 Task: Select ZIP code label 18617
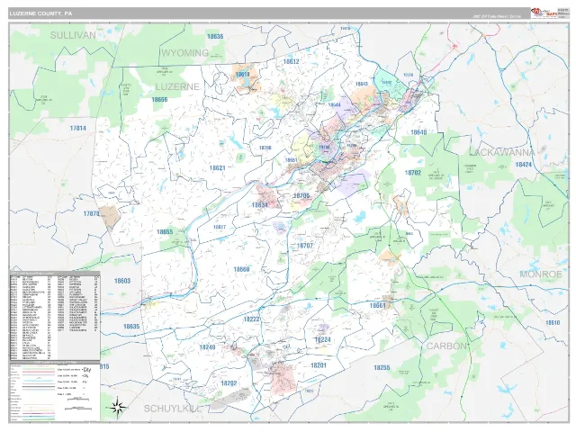[220, 227]
